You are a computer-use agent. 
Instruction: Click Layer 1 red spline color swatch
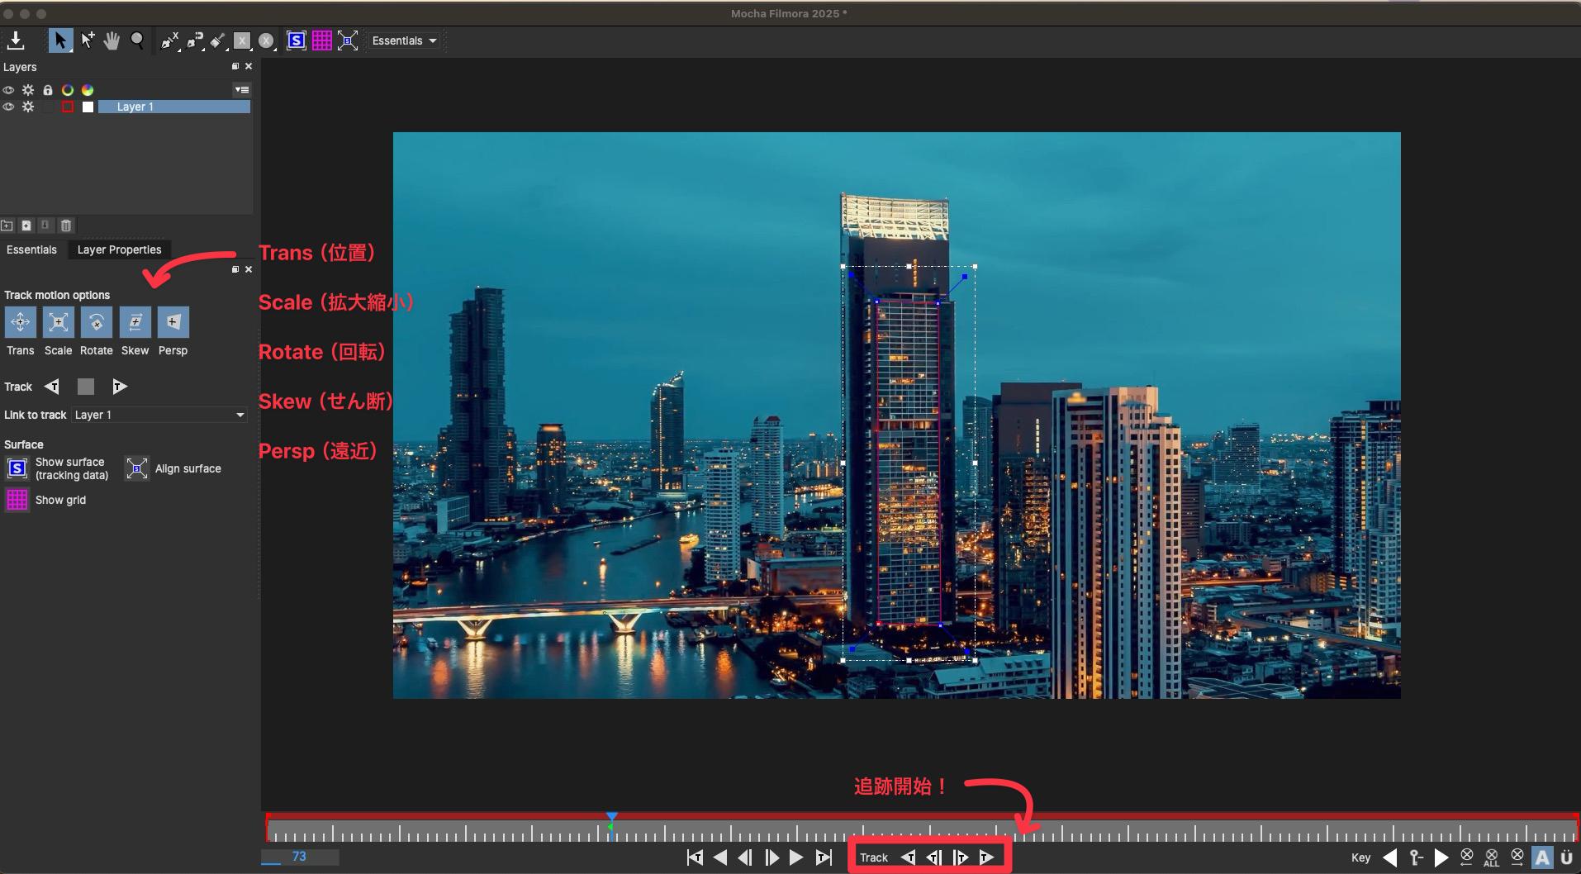[68, 107]
